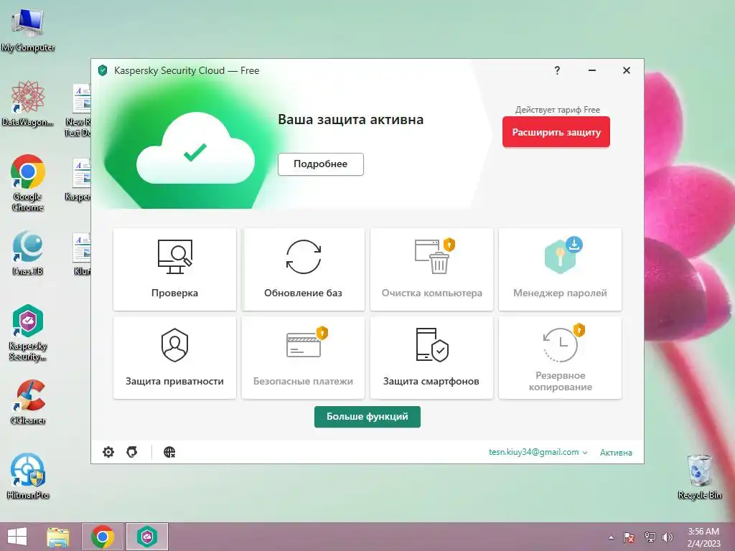Open the Защита смартфонов tile

click(431, 357)
